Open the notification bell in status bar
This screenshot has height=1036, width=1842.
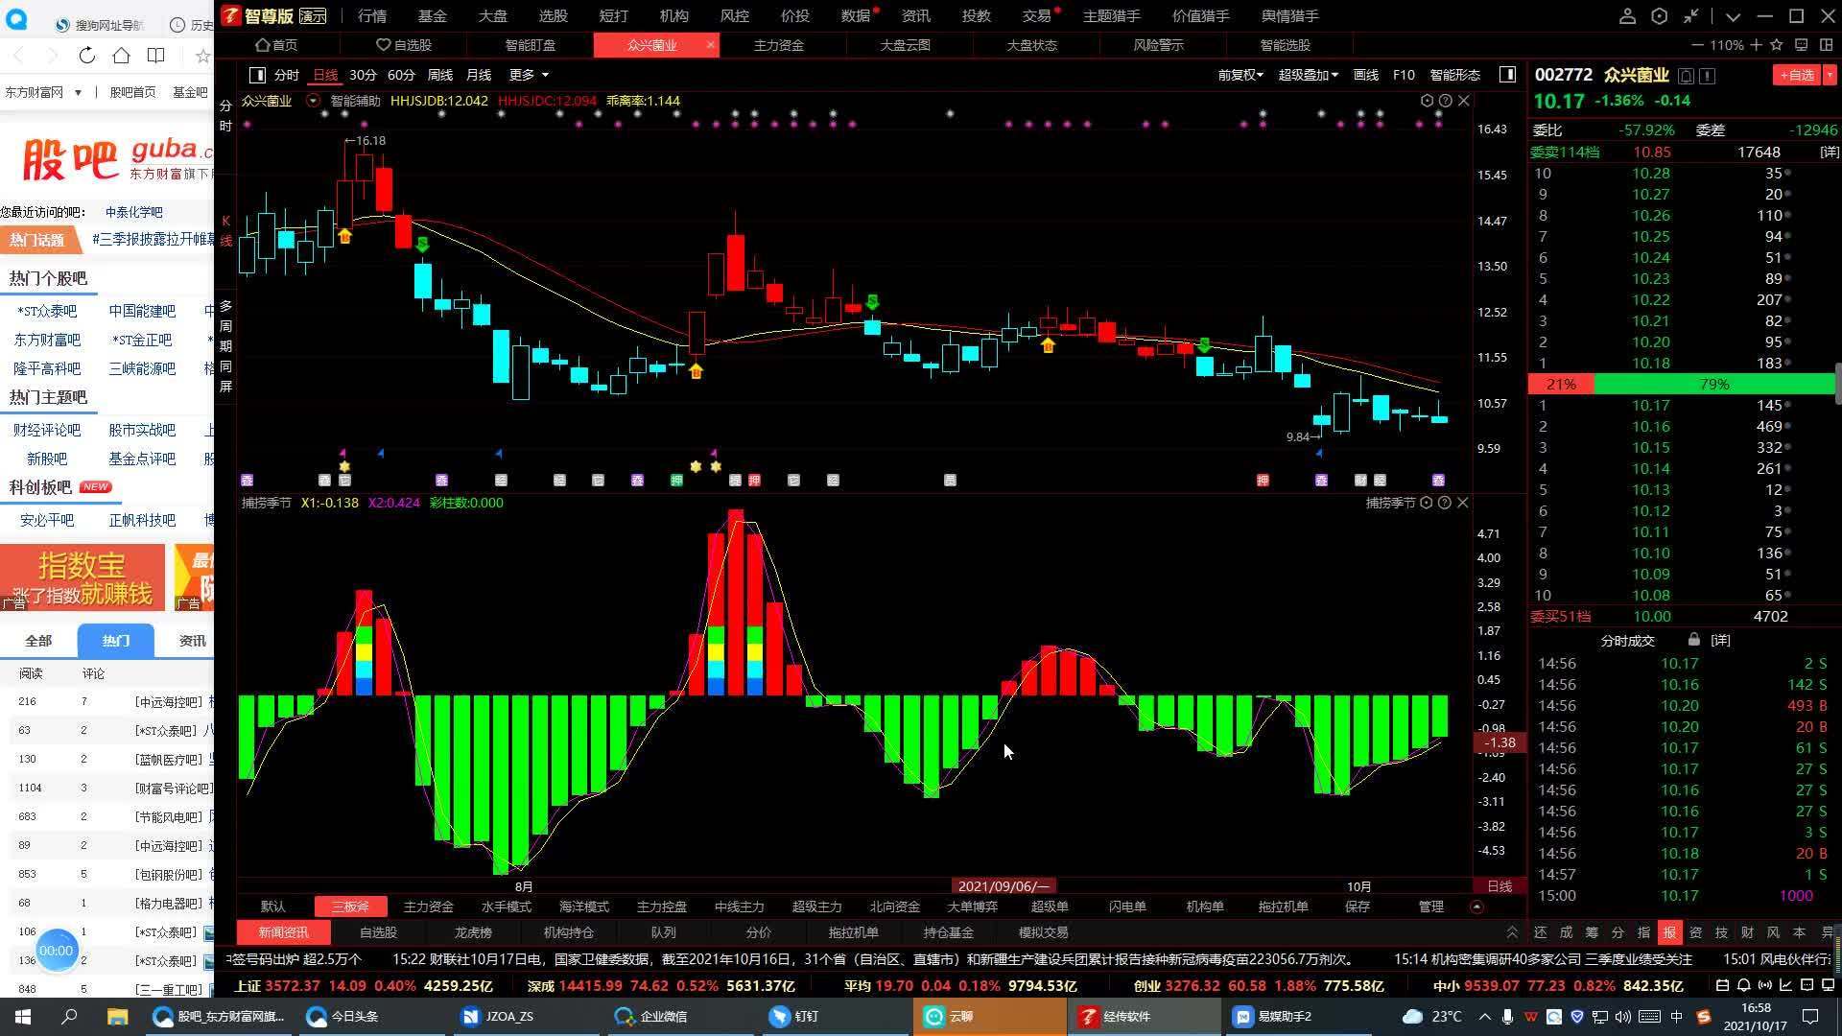click(x=1743, y=985)
